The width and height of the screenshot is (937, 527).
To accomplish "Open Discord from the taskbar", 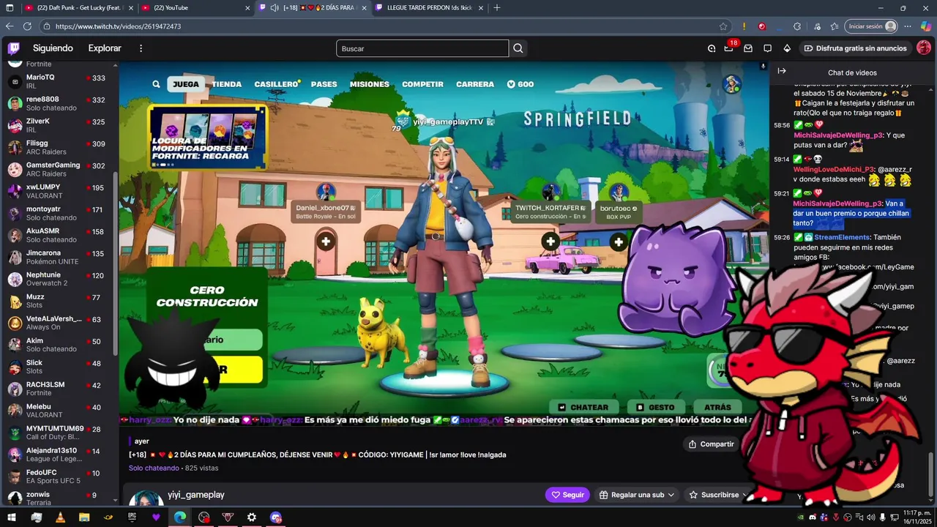I will coord(276,517).
